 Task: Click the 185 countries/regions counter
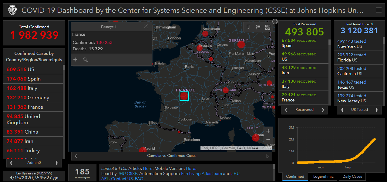[82, 173]
